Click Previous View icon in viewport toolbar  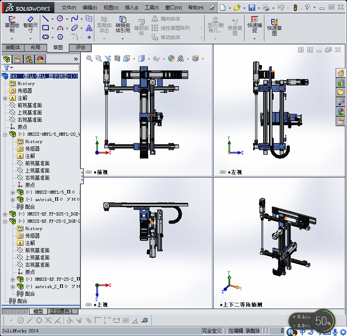(x=108, y=58)
